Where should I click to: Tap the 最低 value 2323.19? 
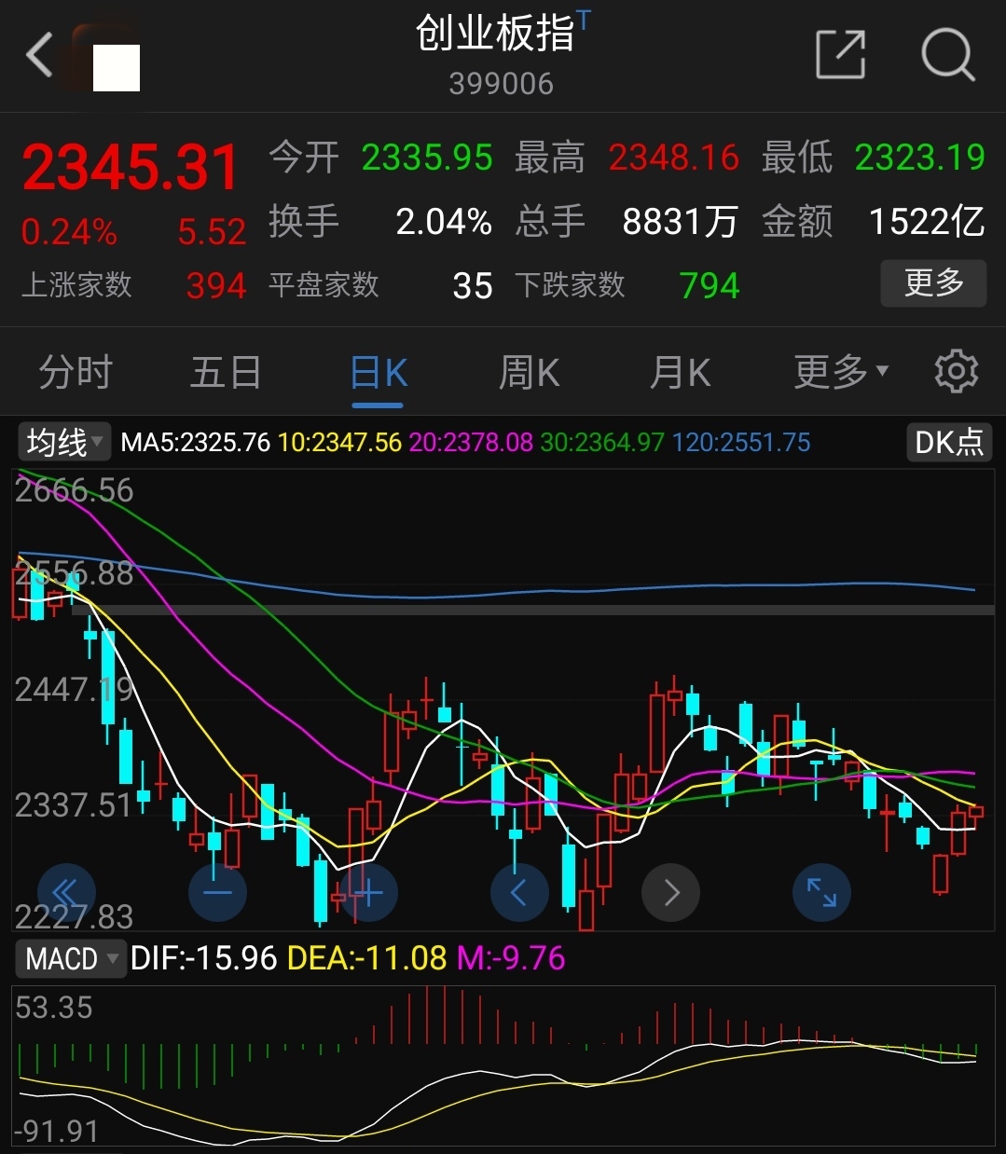point(920,158)
